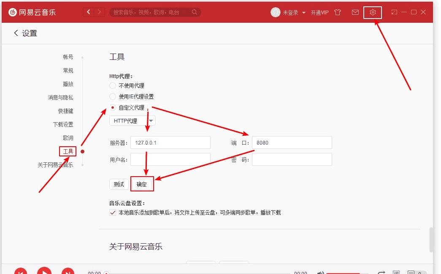Minimize the window
Screen dimensions: 441x274
404,12
